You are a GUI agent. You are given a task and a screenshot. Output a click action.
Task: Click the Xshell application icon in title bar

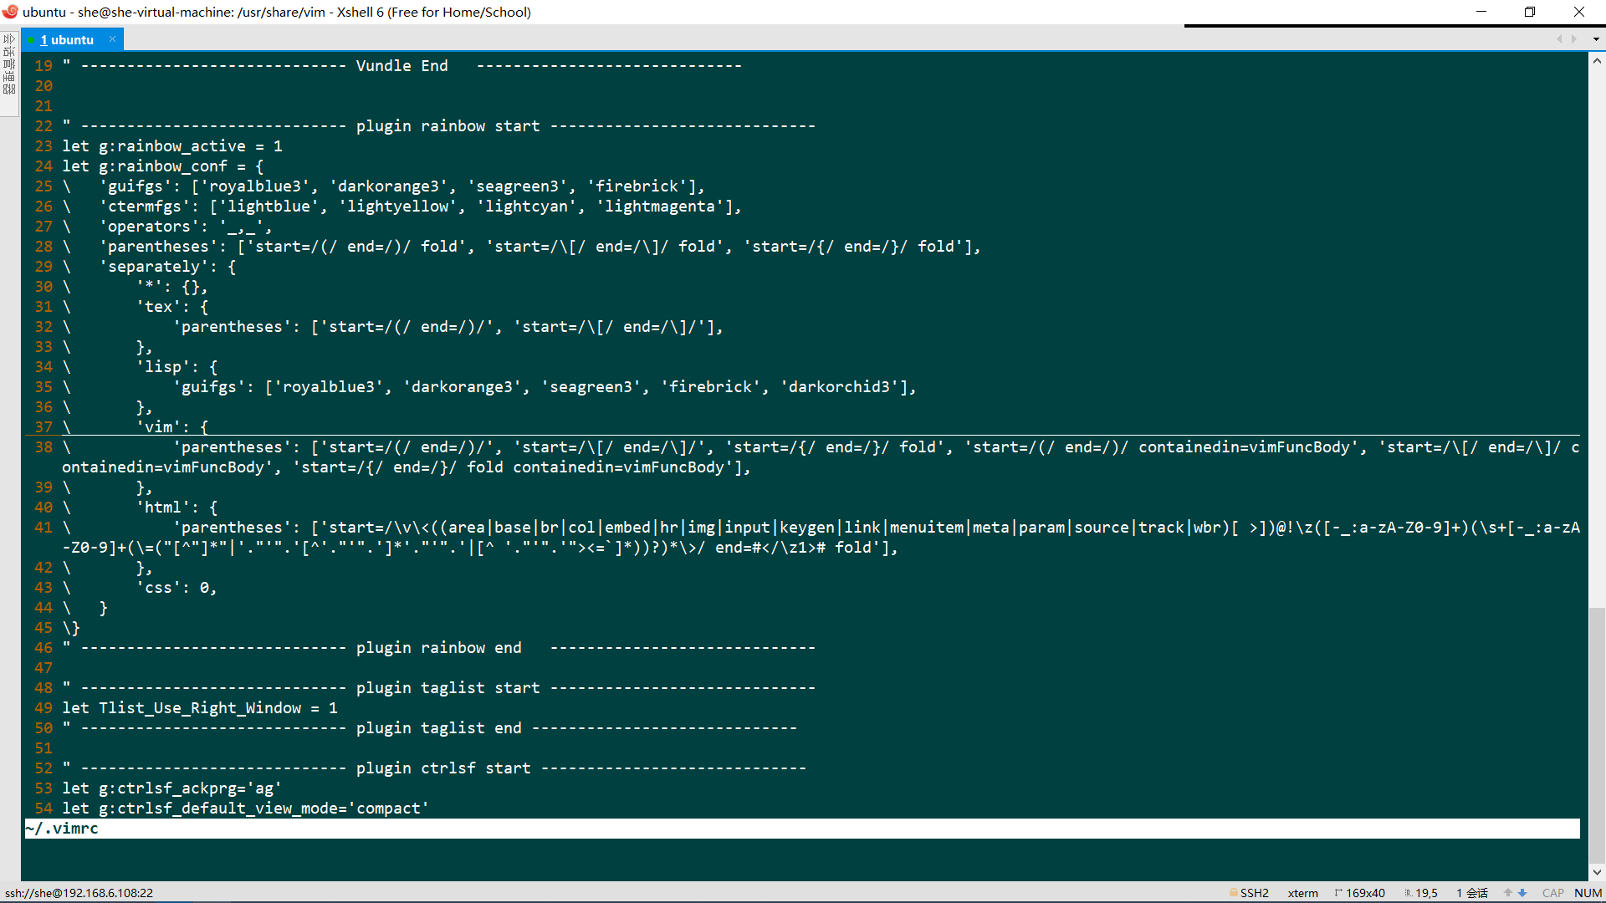(11, 12)
